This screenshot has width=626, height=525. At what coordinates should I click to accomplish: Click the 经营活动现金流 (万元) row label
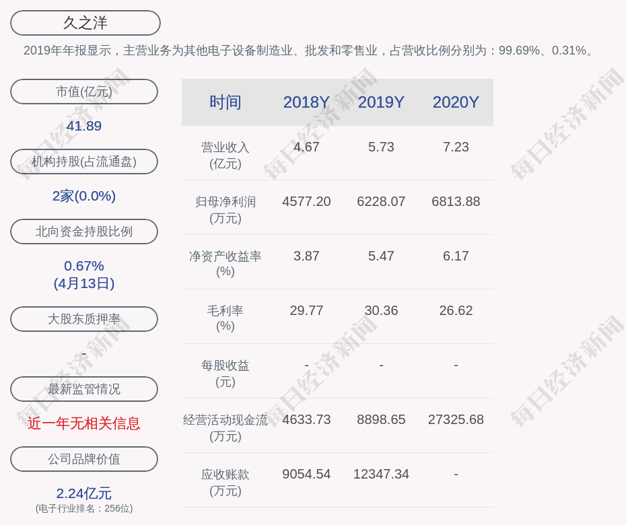tap(225, 428)
